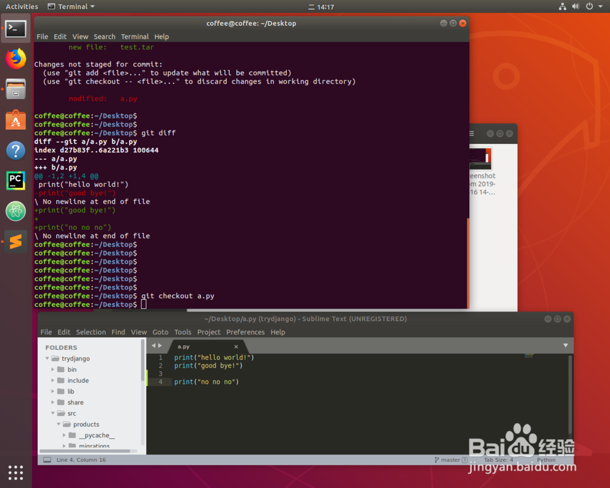The image size is (610, 488).
Task: Expand the include folder
Action: (x=53, y=380)
